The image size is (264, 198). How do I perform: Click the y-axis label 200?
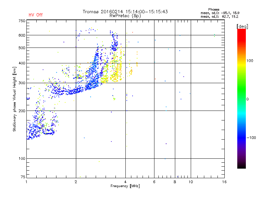pos(22,111)
